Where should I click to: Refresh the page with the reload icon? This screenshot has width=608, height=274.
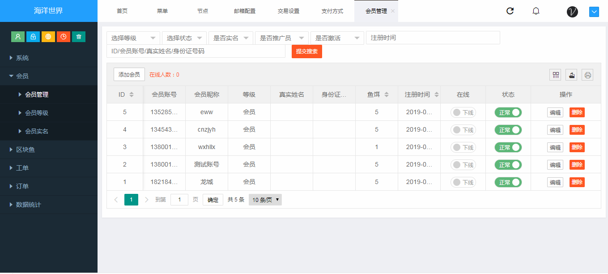tap(510, 11)
